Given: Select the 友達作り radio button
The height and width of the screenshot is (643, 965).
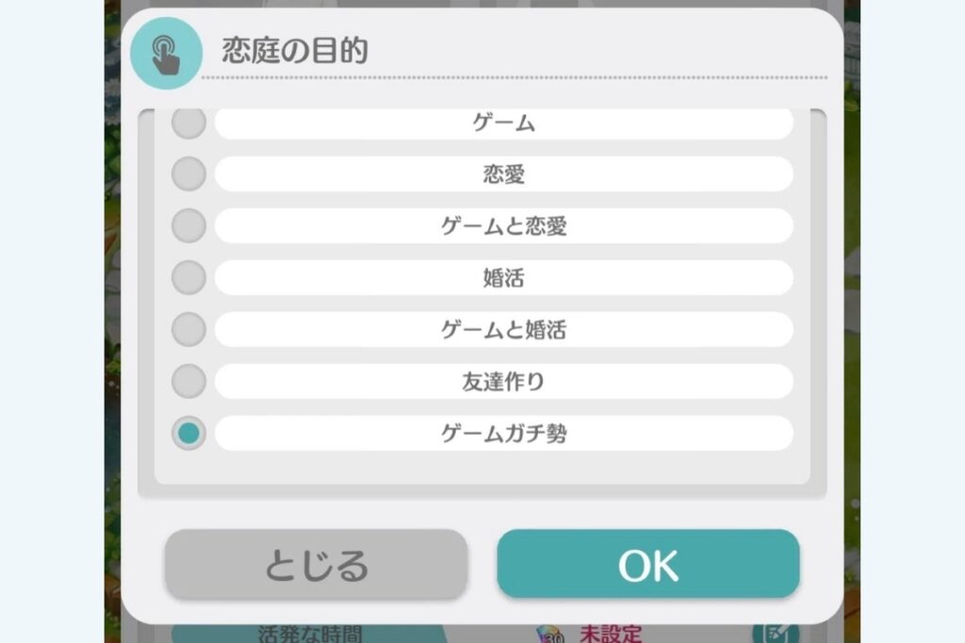Looking at the screenshot, I should coord(189,381).
